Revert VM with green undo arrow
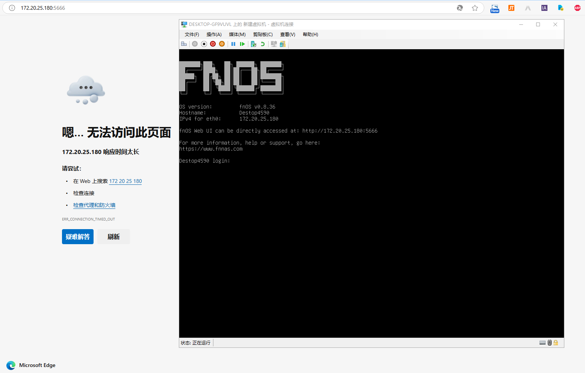 click(263, 44)
